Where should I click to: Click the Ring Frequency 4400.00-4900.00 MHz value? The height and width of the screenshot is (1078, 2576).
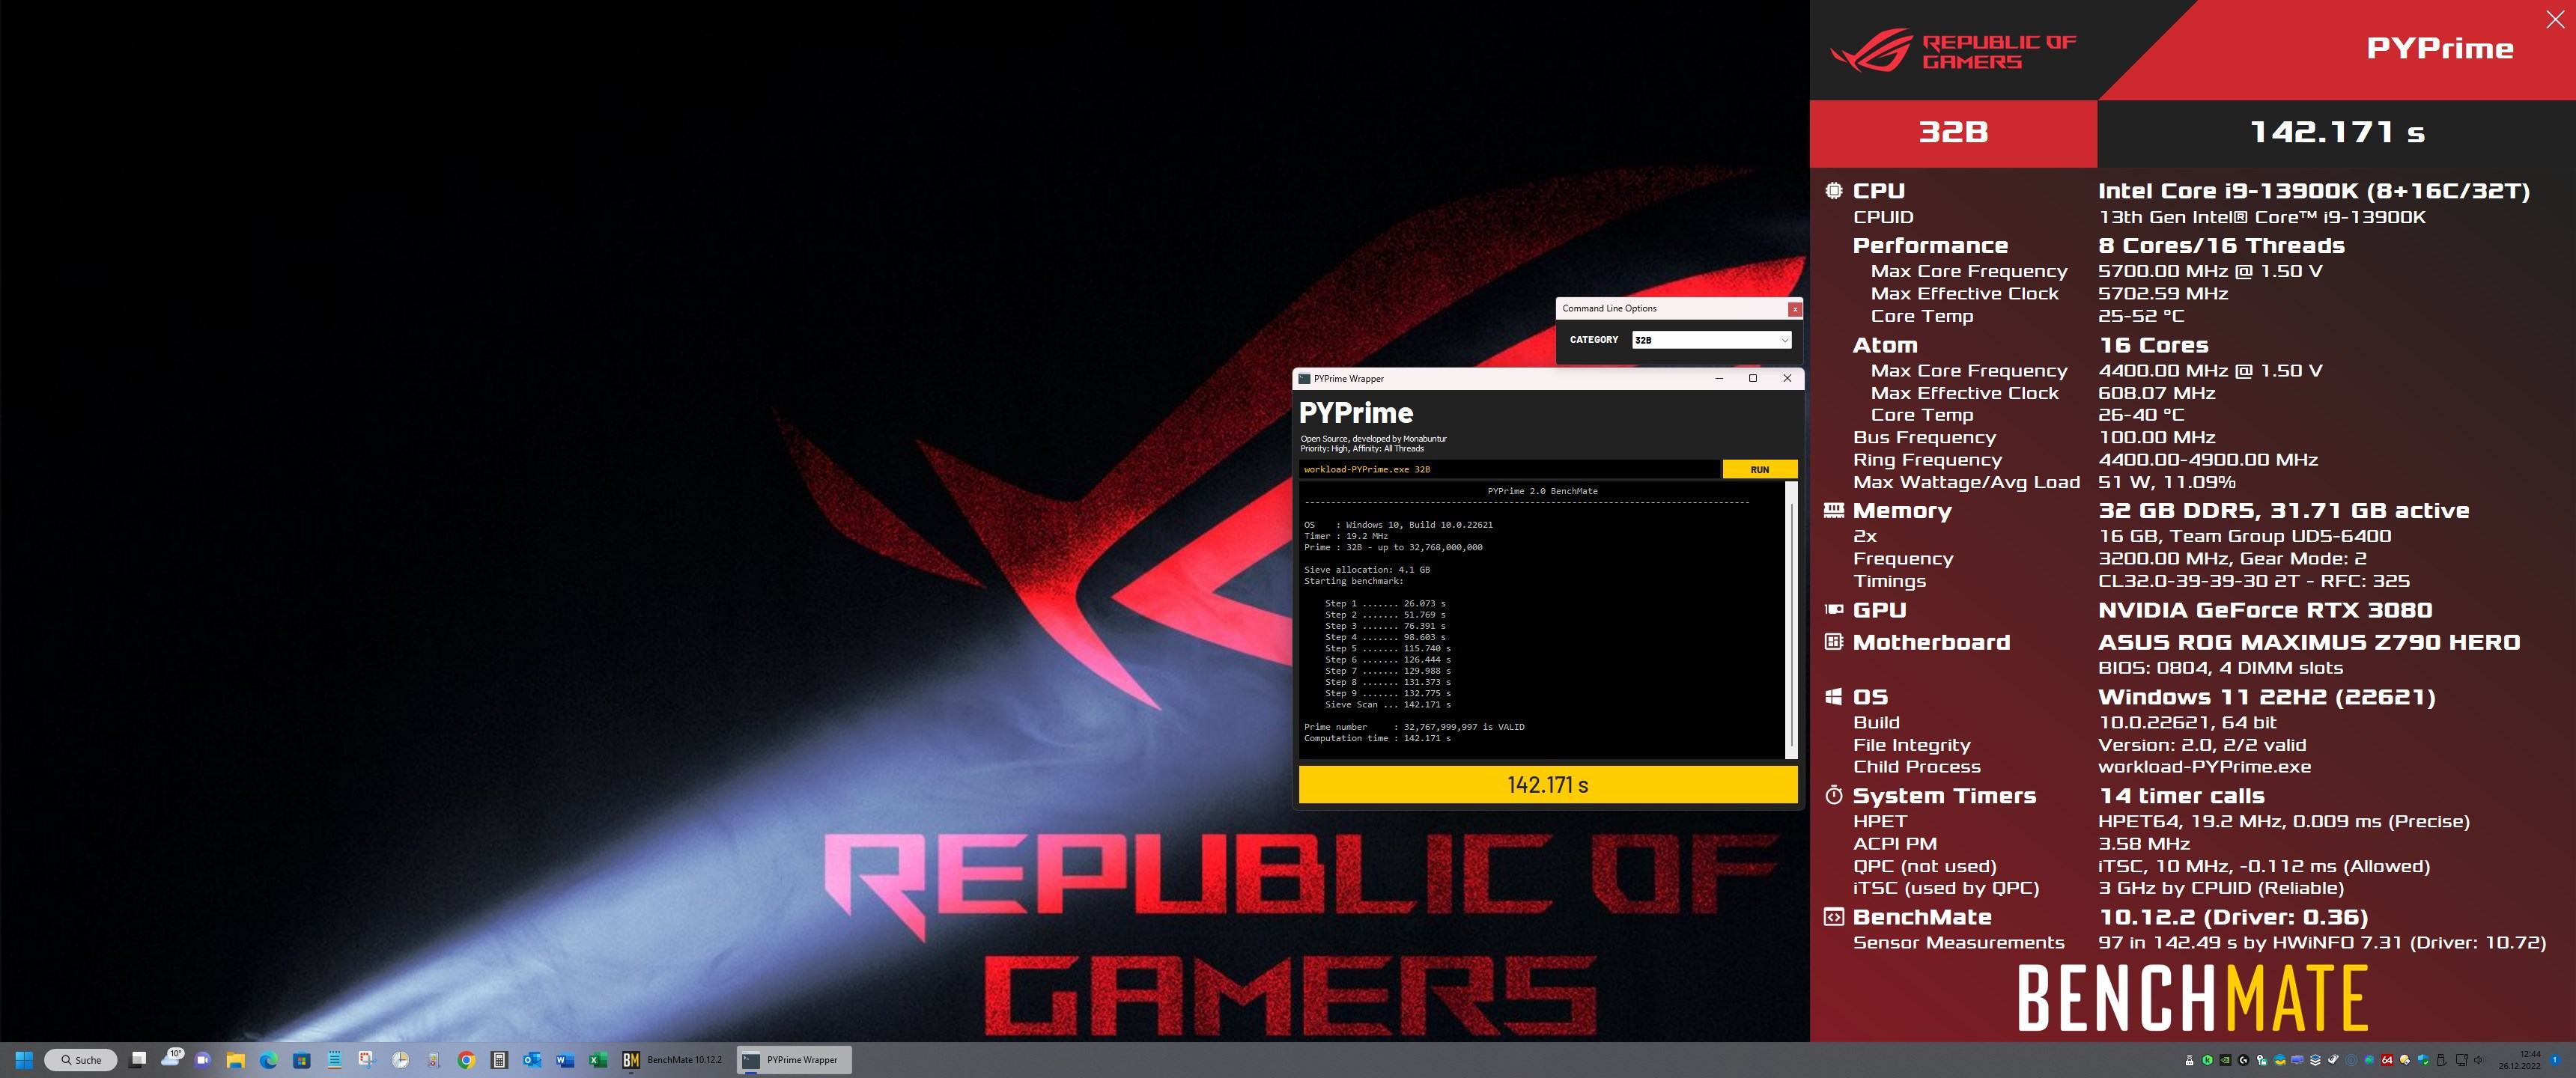click(x=2208, y=460)
